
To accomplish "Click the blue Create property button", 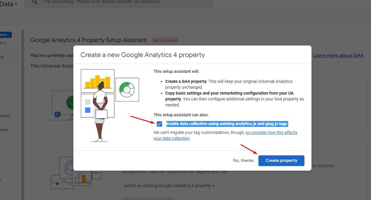I will (x=281, y=161).
